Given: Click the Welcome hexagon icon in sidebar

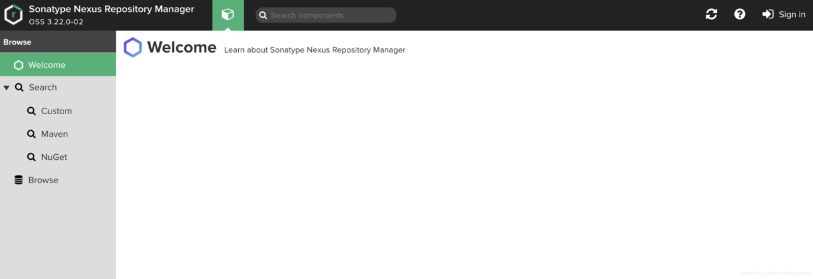Looking at the screenshot, I should pos(18,65).
